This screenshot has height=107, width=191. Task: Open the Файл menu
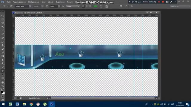click(x=8, y=2)
